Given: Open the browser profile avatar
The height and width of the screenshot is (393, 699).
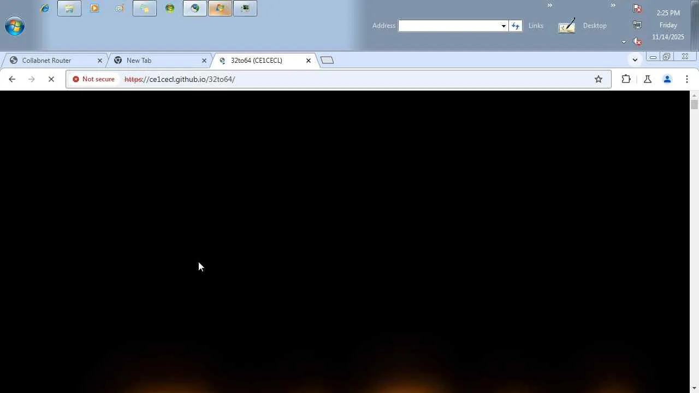Looking at the screenshot, I should pyautogui.click(x=667, y=79).
